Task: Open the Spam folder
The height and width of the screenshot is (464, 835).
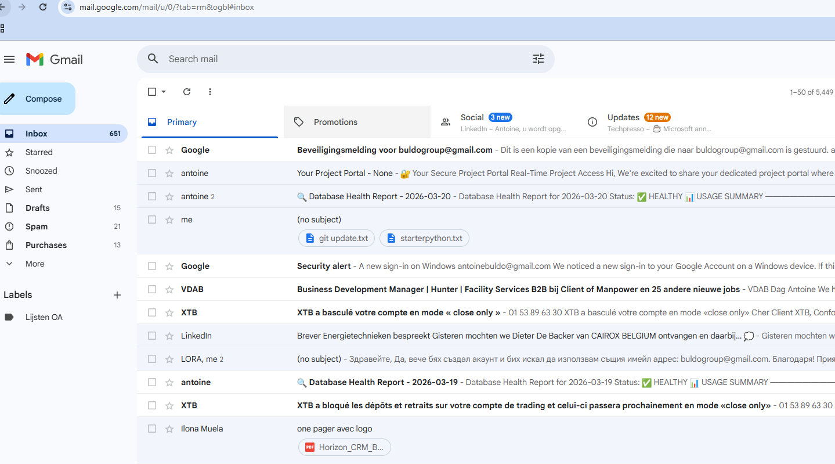Action: point(37,226)
